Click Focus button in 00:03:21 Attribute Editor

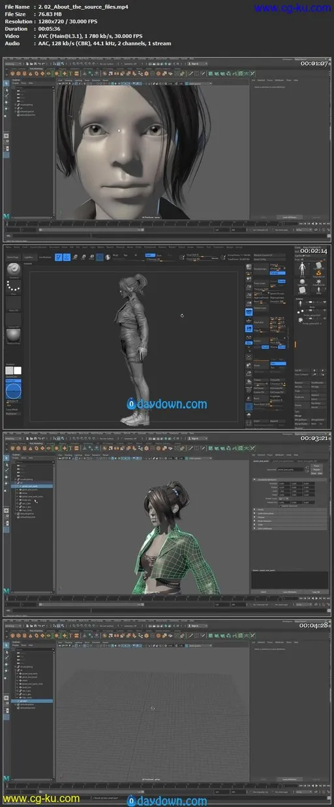(x=316, y=466)
